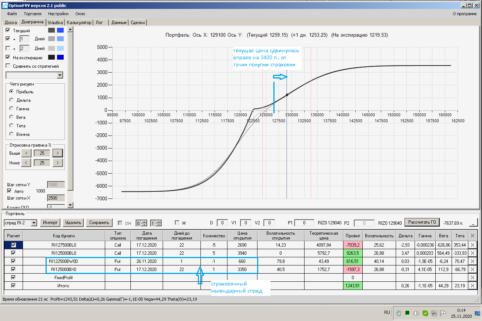This screenshot has height=321, width=482.
Task: Open the strategy comparison dropdown
Action: coord(60,75)
